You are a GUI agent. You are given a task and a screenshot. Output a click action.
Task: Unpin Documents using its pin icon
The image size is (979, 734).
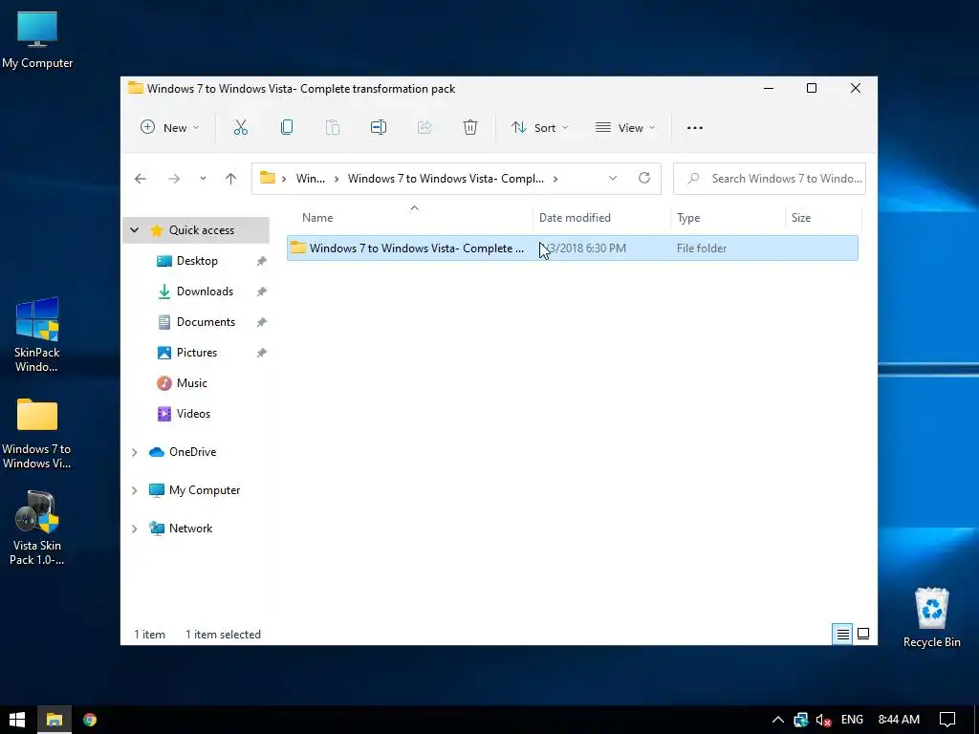(262, 322)
